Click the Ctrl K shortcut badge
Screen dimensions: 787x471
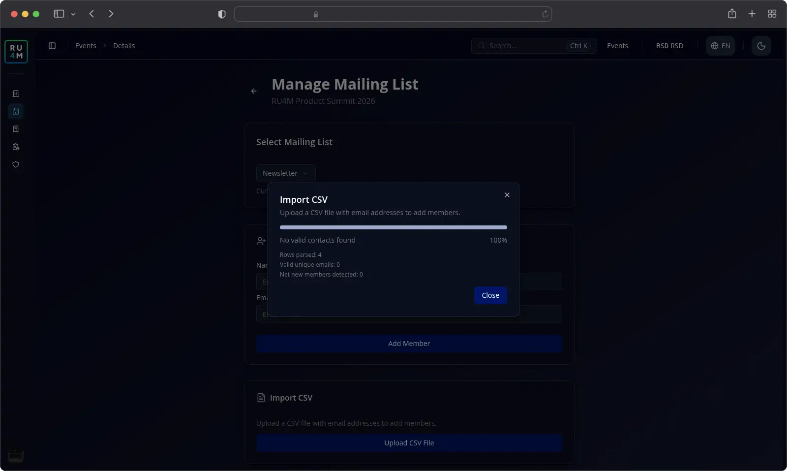[x=579, y=46]
